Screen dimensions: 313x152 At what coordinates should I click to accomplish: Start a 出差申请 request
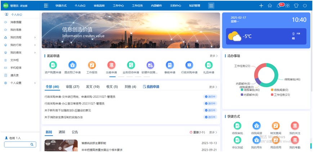(111, 65)
